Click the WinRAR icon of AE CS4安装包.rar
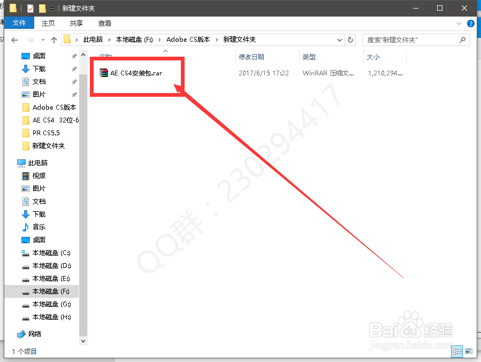This screenshot has height=362, width=481. coord(104,73)
